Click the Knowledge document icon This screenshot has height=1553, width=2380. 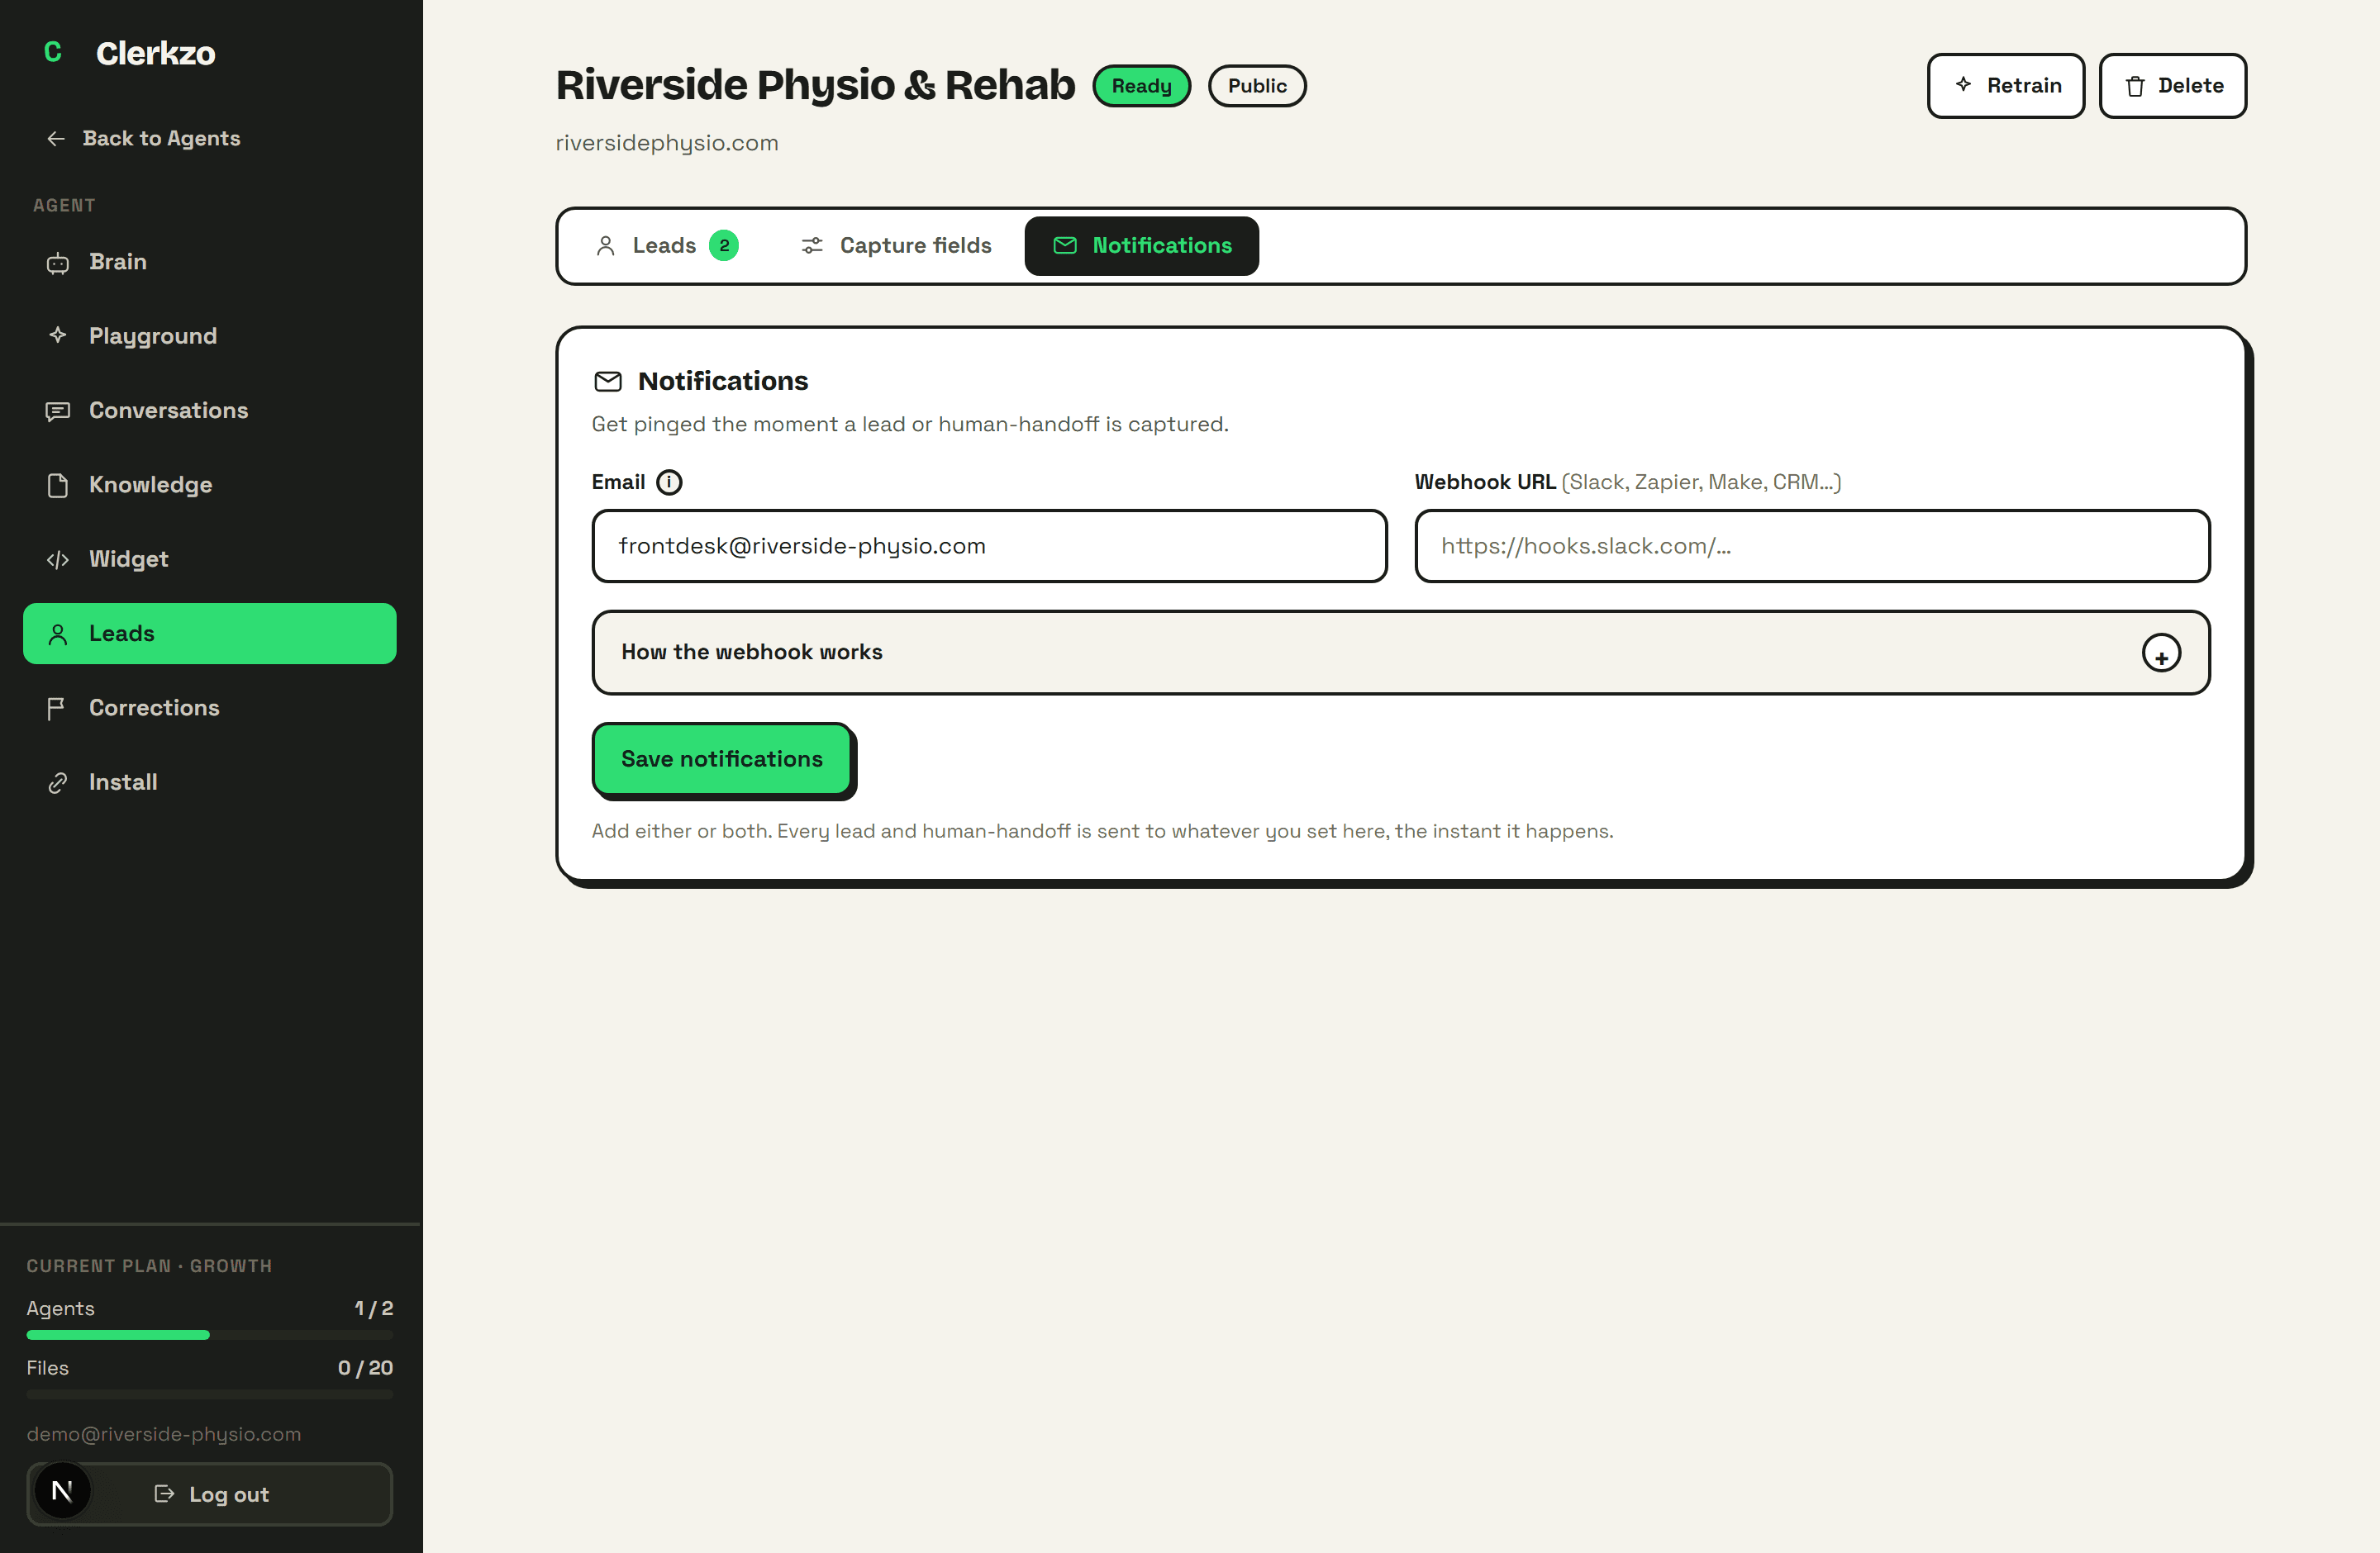58,486
